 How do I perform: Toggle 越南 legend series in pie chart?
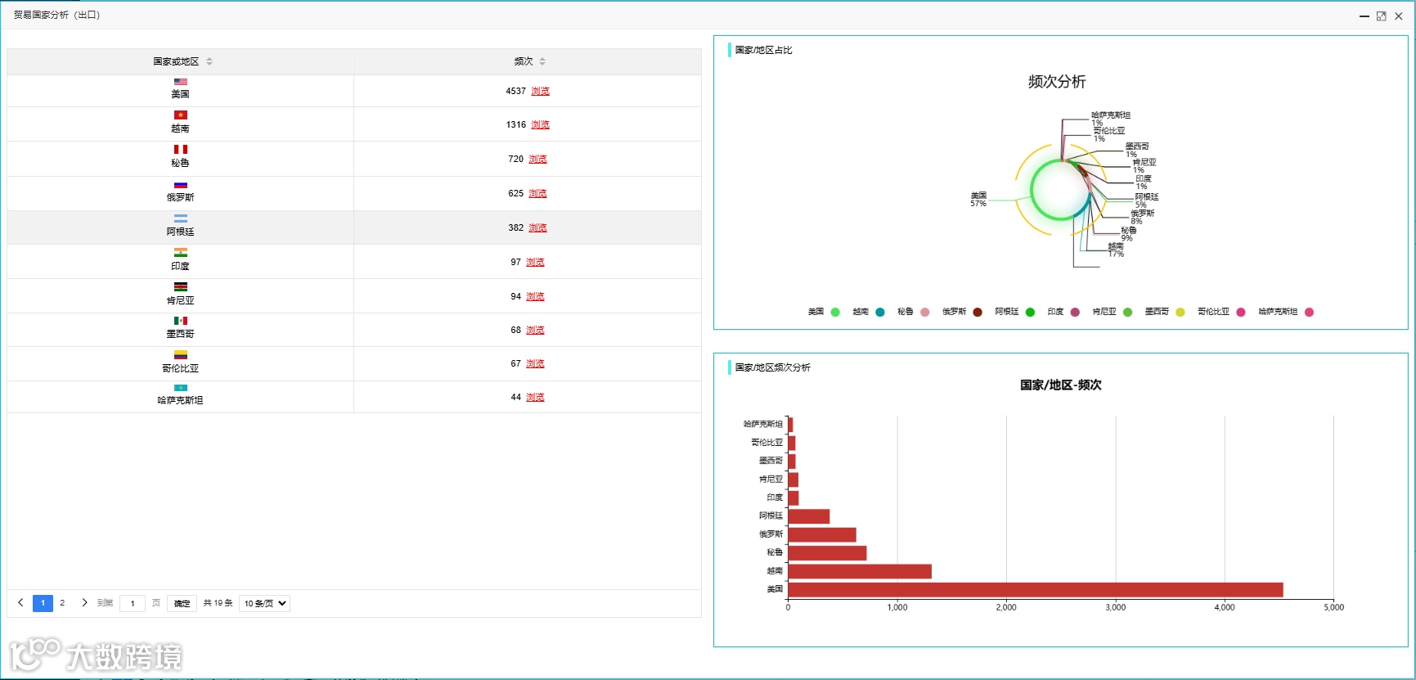click(869, 312)
